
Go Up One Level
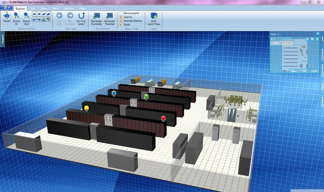point(81,16)
